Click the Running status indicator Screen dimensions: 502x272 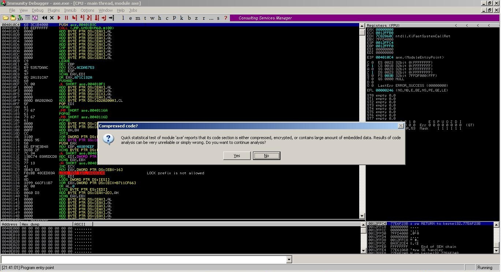pyautogui.click(x=485, y=268)
